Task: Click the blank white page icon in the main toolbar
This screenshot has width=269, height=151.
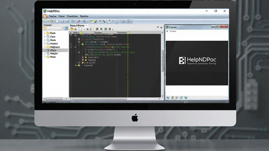Action: point(57,21)
